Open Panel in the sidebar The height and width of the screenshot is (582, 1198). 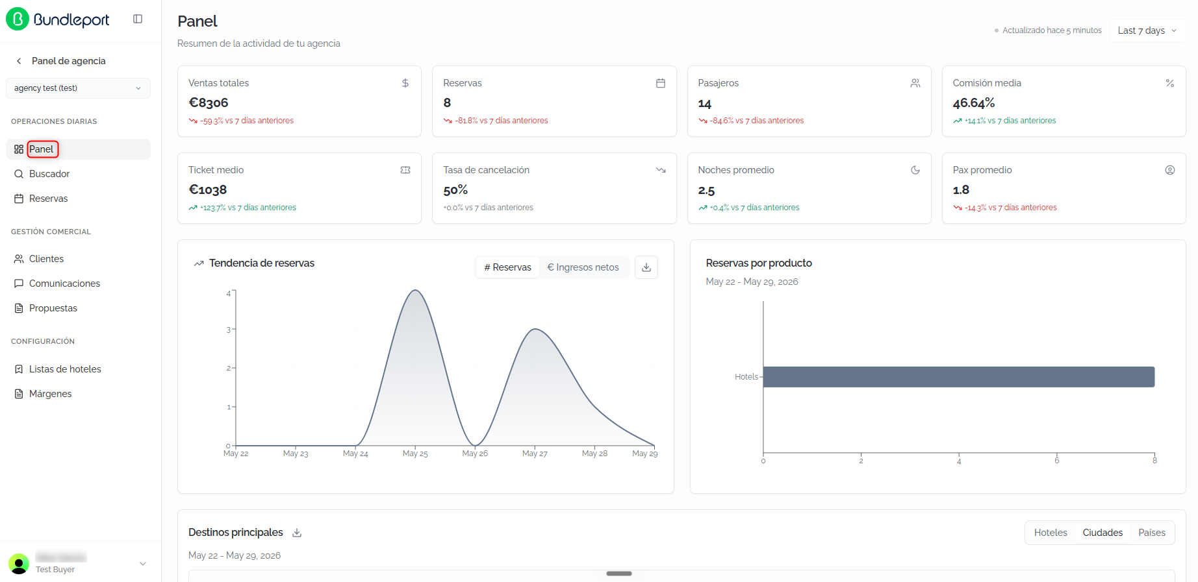[78, 149]
